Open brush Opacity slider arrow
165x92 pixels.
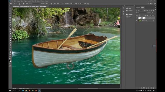(x=49, y=4)
